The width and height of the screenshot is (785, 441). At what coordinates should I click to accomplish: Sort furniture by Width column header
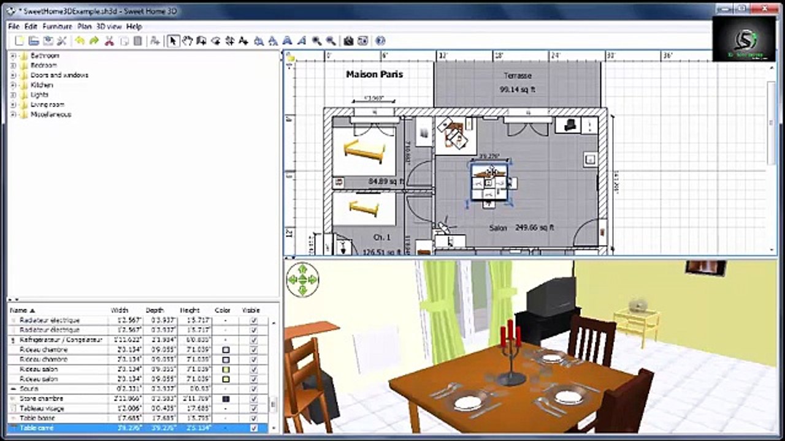[x=120, y=311]
